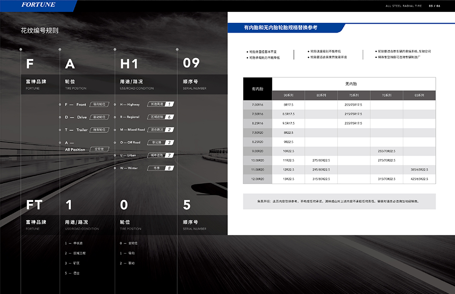This screenshot has height=294, width=455.
Task: Click the '215/75R17.5' table cell
Action: click(354, 114)
